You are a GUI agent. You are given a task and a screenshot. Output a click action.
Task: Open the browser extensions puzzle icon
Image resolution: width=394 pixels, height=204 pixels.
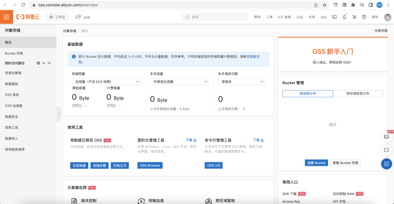(353, 5)
